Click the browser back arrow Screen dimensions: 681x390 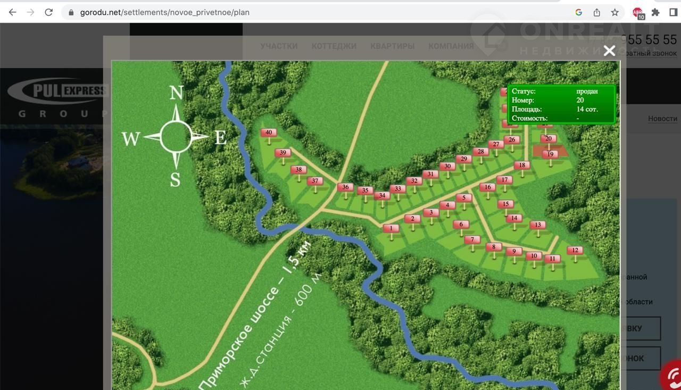(x=12, y=12)
